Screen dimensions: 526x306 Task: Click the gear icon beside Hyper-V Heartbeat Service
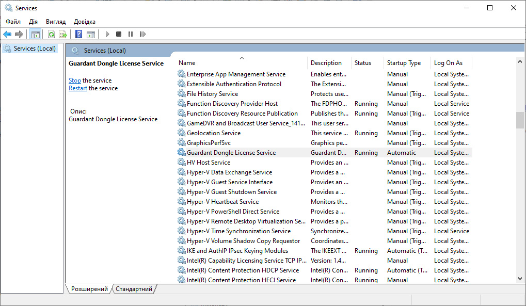tap(182, 202)
